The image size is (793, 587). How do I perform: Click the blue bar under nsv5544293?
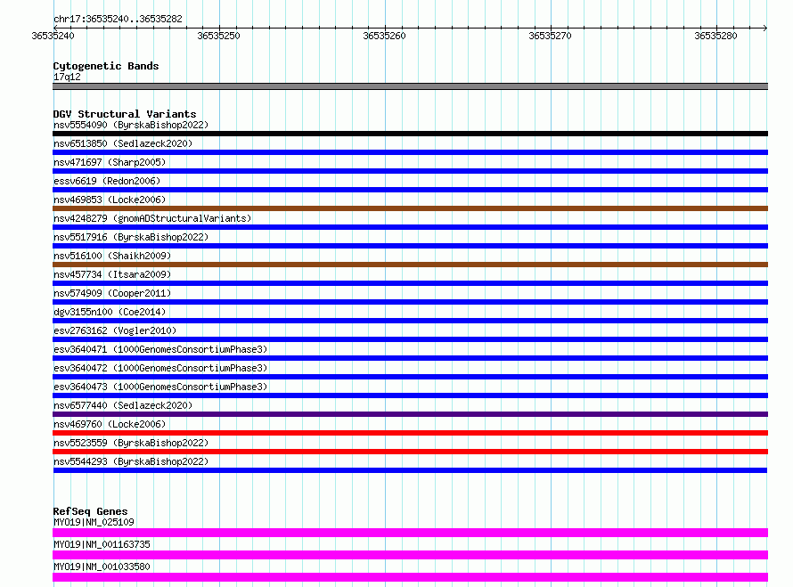[x=410, y=470]
